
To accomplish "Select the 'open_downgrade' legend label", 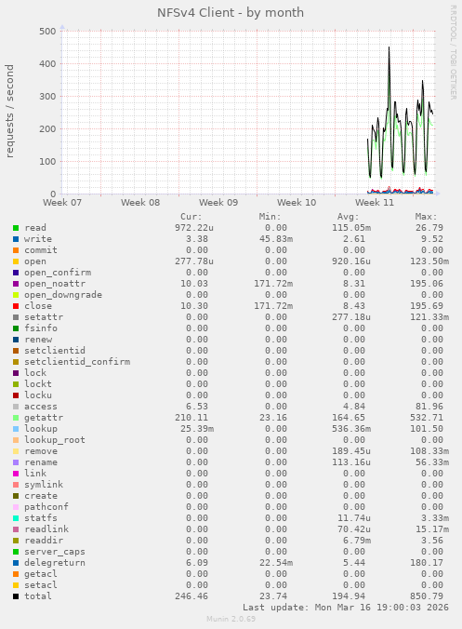I will pos(63,295).
